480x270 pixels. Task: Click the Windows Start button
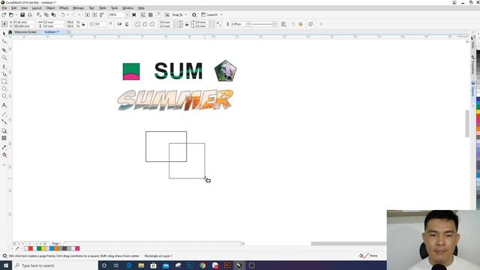click(x=6, y=265)
